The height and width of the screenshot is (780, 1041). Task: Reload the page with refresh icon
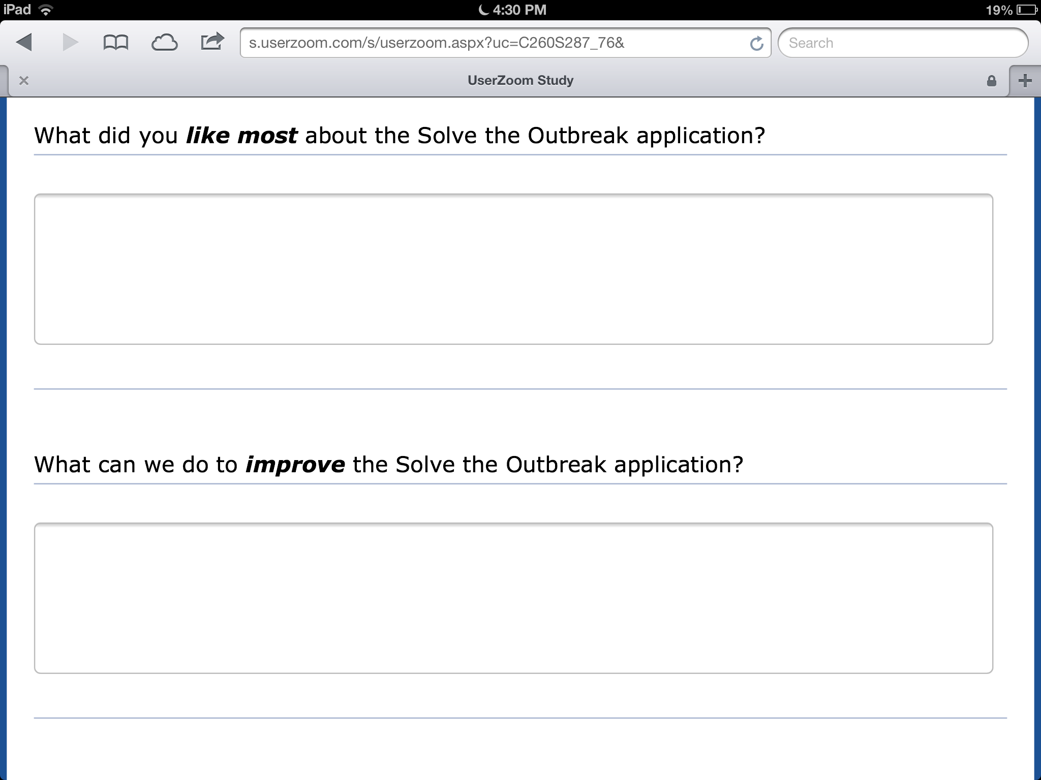(756, 44)
